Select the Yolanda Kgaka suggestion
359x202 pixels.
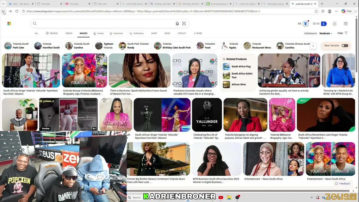point(230,46)
